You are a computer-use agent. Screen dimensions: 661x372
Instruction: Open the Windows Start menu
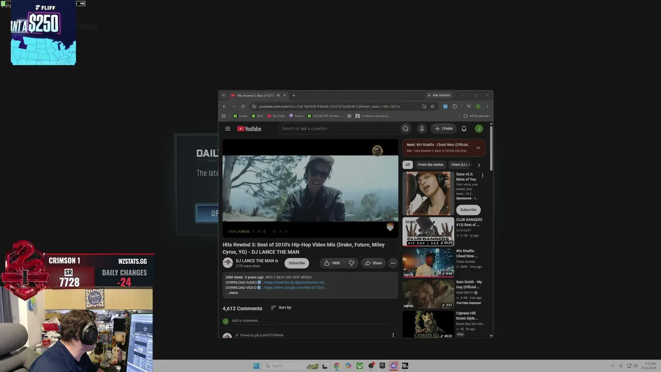(x=256, y=366)
